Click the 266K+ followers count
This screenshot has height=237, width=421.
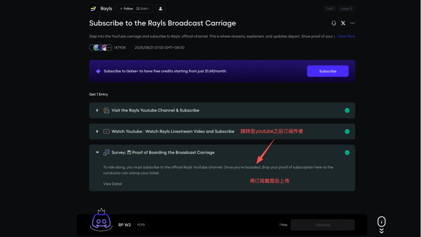(x=142, y=9)
